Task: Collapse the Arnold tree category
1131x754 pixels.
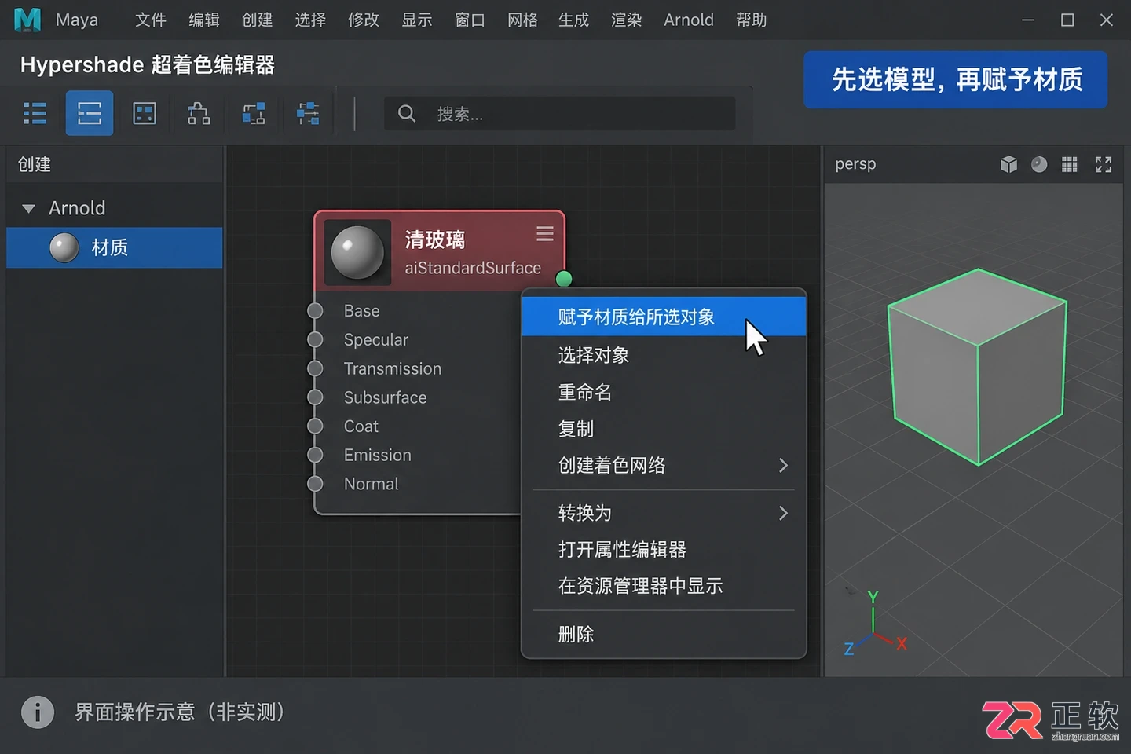Action: click(29, 209)
